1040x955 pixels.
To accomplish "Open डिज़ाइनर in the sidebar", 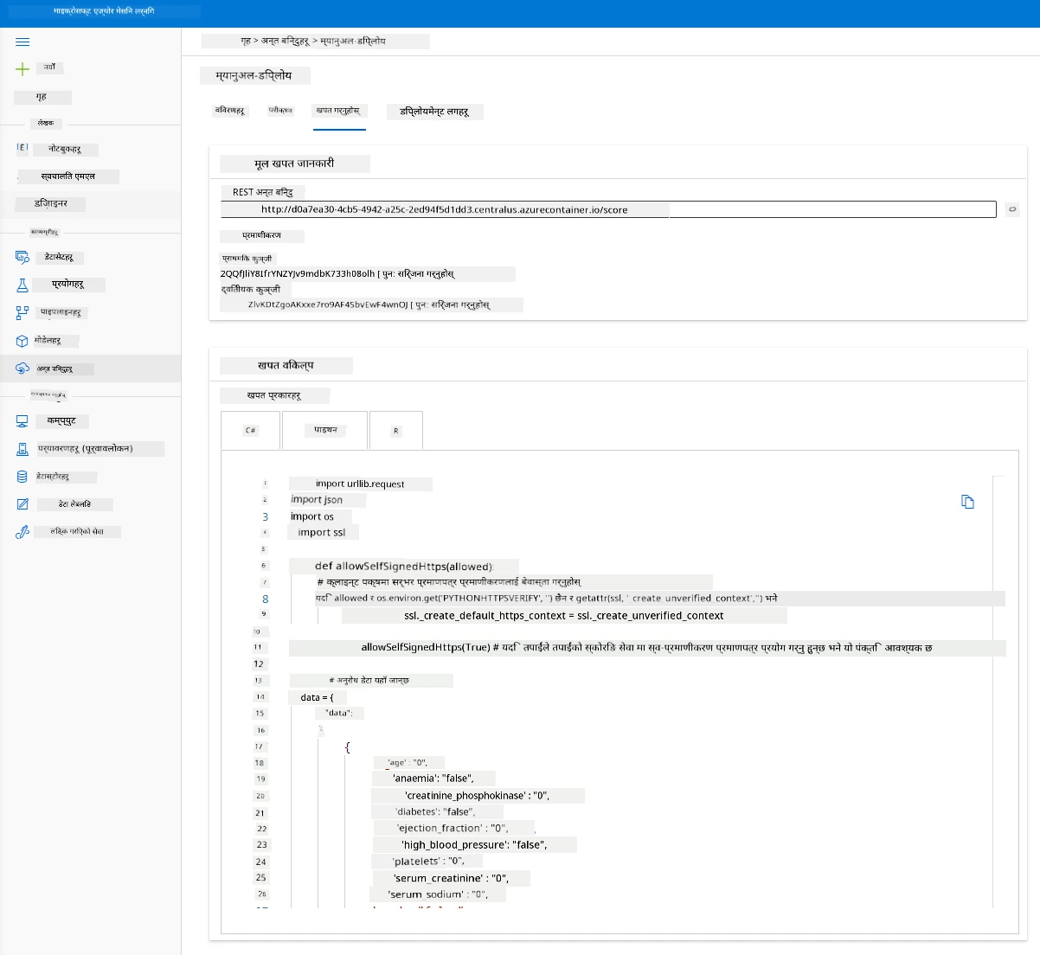I will click(52, 204).
